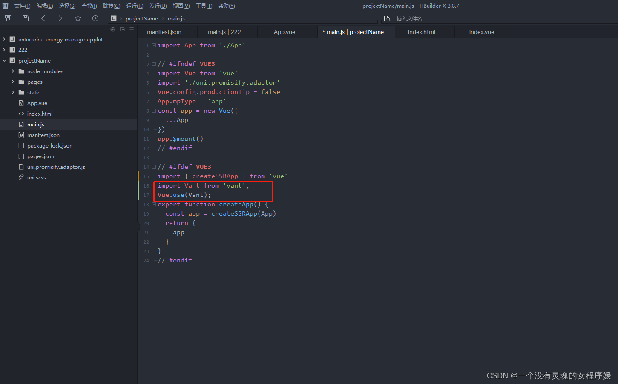Click the run play icon
This screenshot has width=618, height=384.
coord(95,18)
